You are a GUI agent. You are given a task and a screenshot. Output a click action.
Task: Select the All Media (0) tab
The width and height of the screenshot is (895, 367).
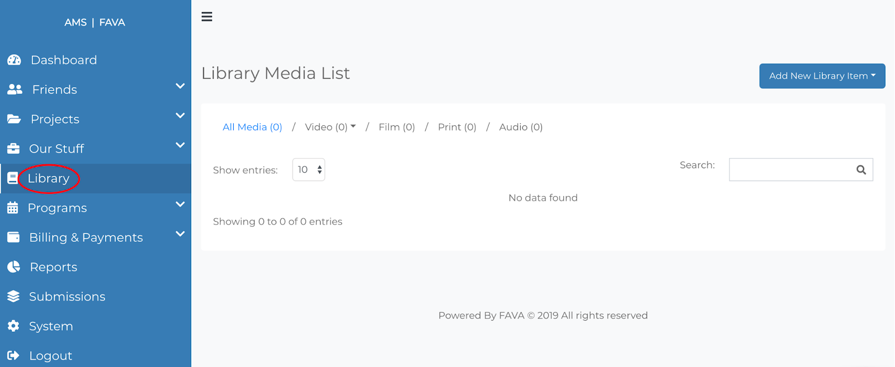point(252,127)
